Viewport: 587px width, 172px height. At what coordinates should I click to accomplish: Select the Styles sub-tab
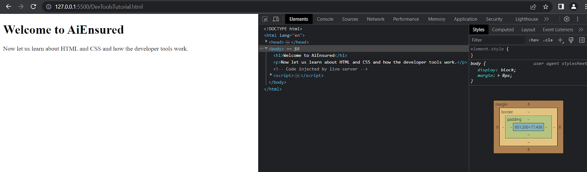point(478,30)
